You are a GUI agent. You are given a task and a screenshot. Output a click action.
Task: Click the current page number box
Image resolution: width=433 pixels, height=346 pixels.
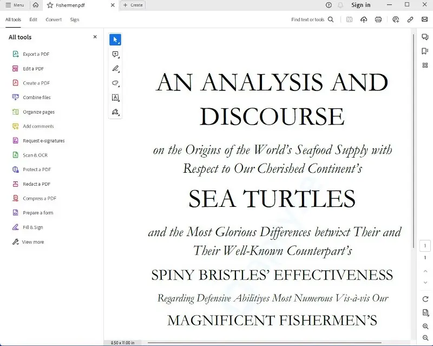tap(425, 246)
